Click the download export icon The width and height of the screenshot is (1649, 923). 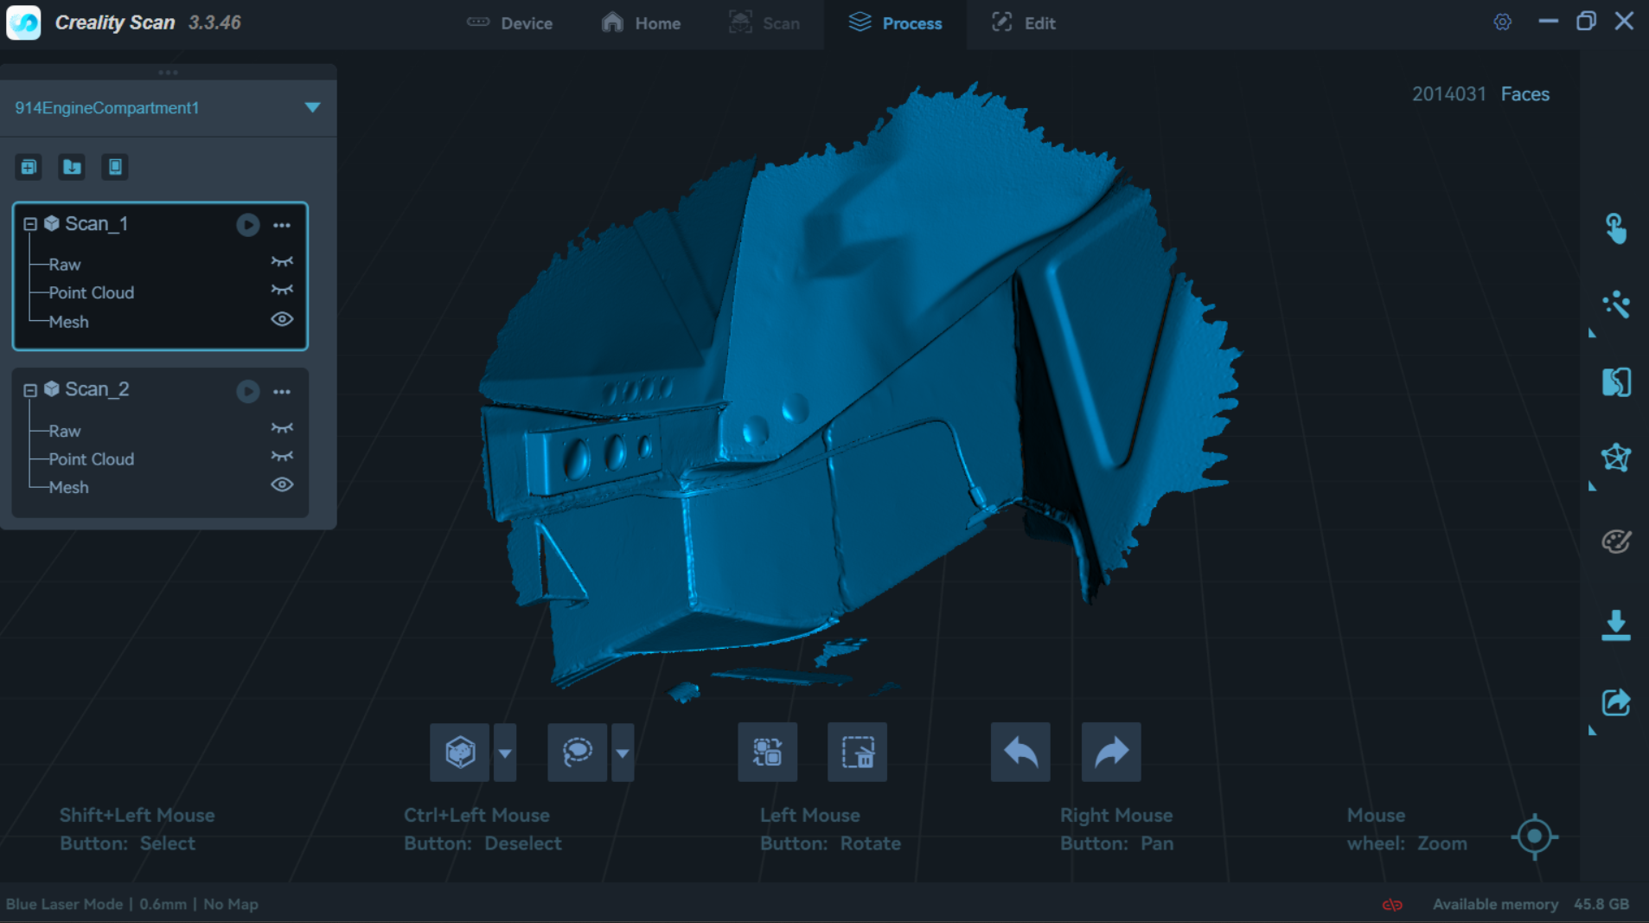pyautogui.click(x=1614, y=625)
